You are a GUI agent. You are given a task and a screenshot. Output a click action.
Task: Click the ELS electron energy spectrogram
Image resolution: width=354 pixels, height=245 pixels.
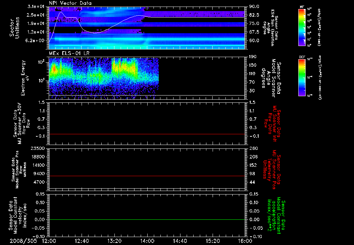point(104,78)
